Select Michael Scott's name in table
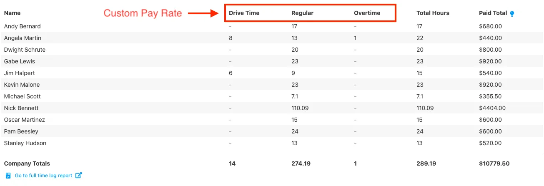This screenshot has width=544, height=186. 22,96
